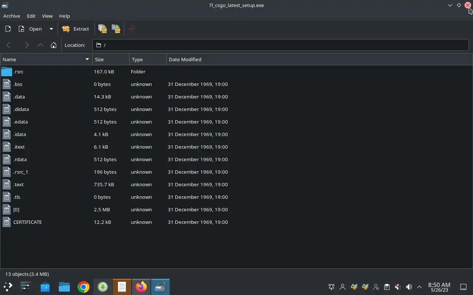Click the file icon next to CERTIFICATE
This screenshot has width=473, height=295.
[x=7, y=222]
